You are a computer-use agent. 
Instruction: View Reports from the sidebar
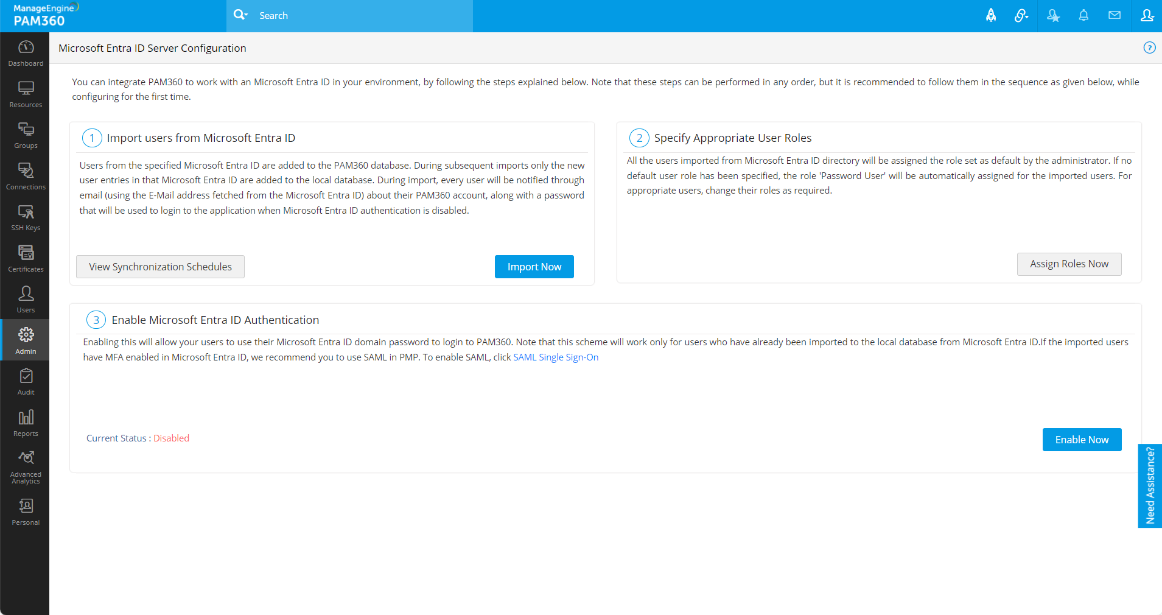point(26,423)
